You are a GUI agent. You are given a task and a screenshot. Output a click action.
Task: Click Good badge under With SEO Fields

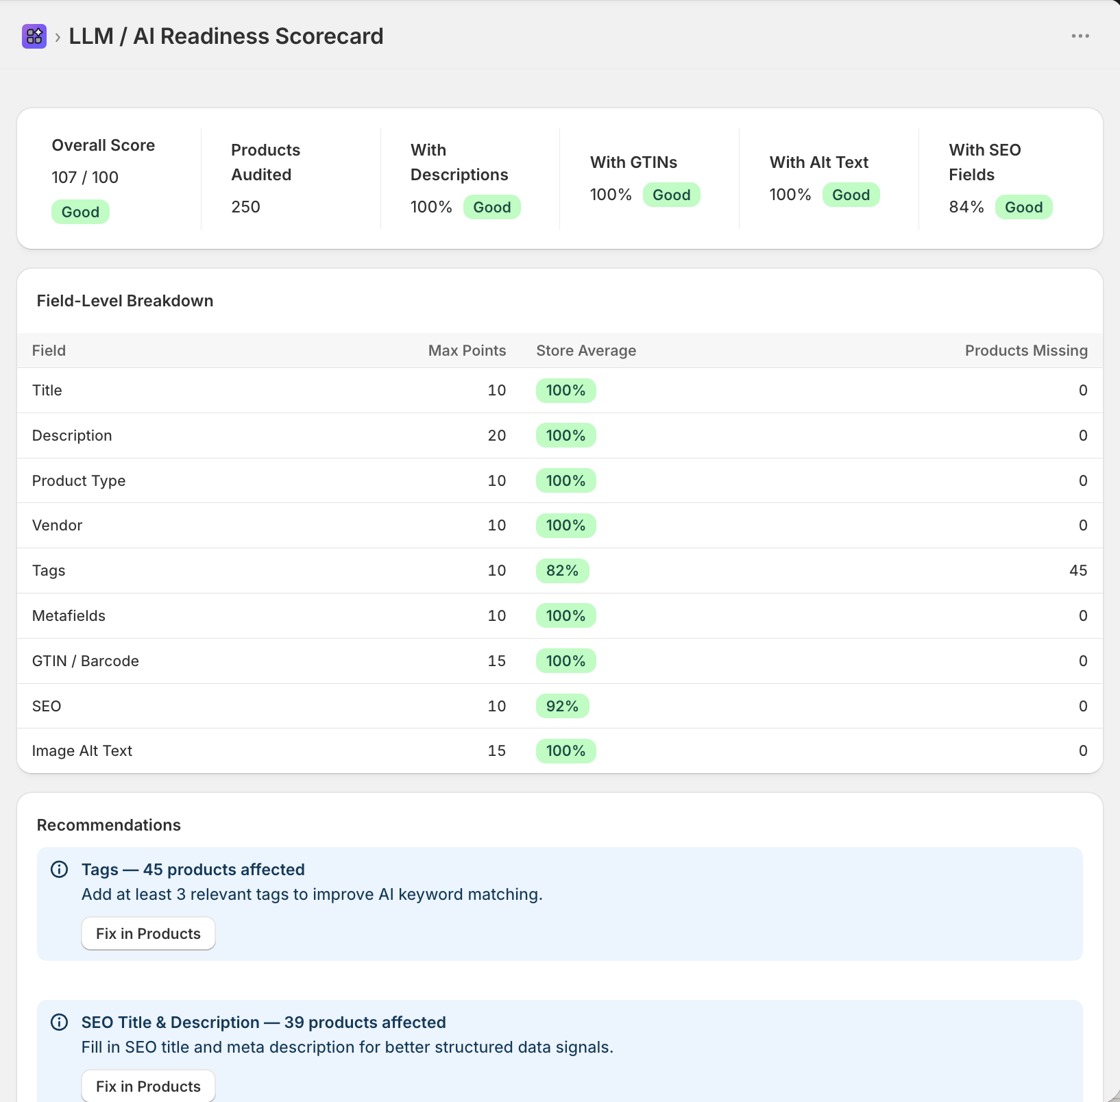tap(1024, 207)
